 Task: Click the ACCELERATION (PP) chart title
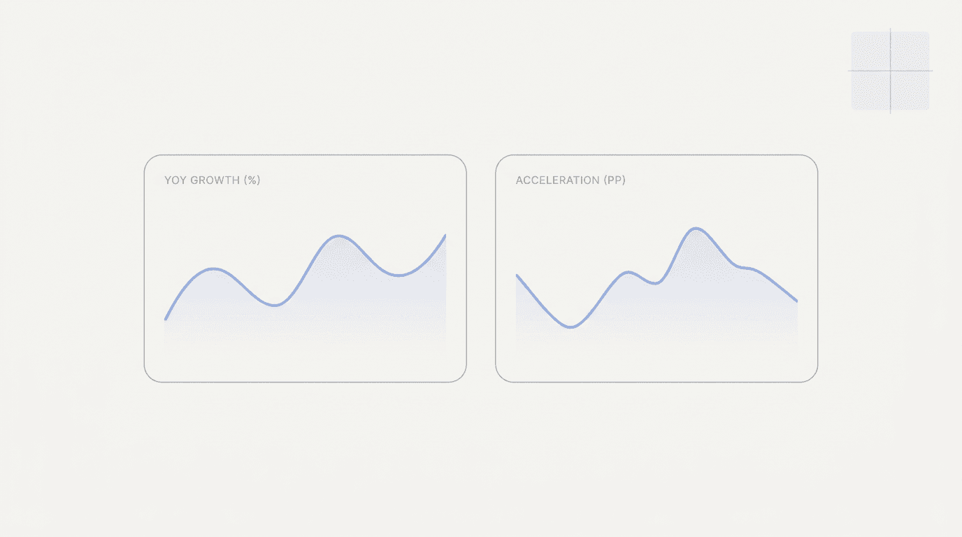point(570,180)
